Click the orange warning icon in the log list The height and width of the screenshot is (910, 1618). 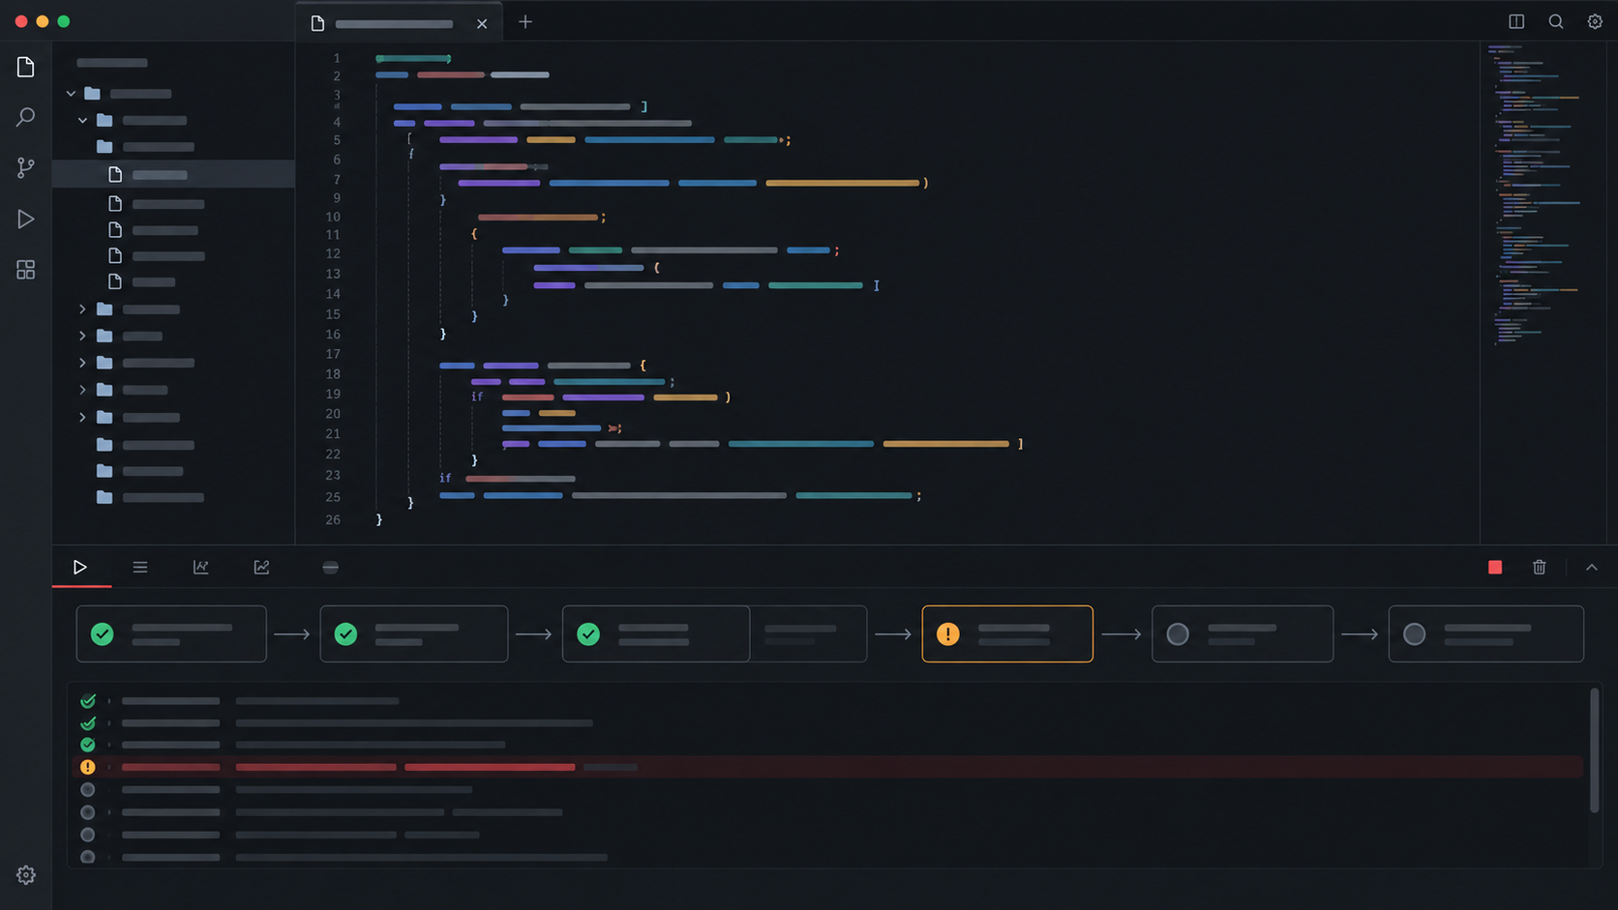[88, 767]
